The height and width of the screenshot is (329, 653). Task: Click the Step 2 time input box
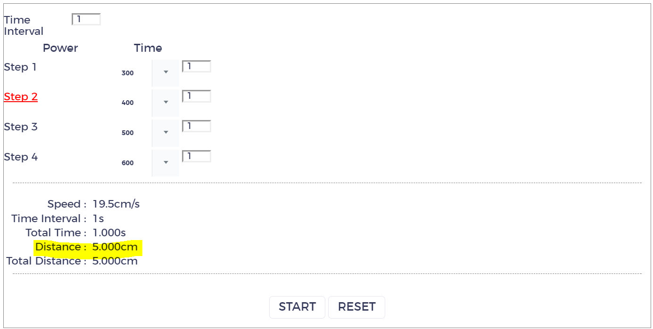[x=197, y=96]
